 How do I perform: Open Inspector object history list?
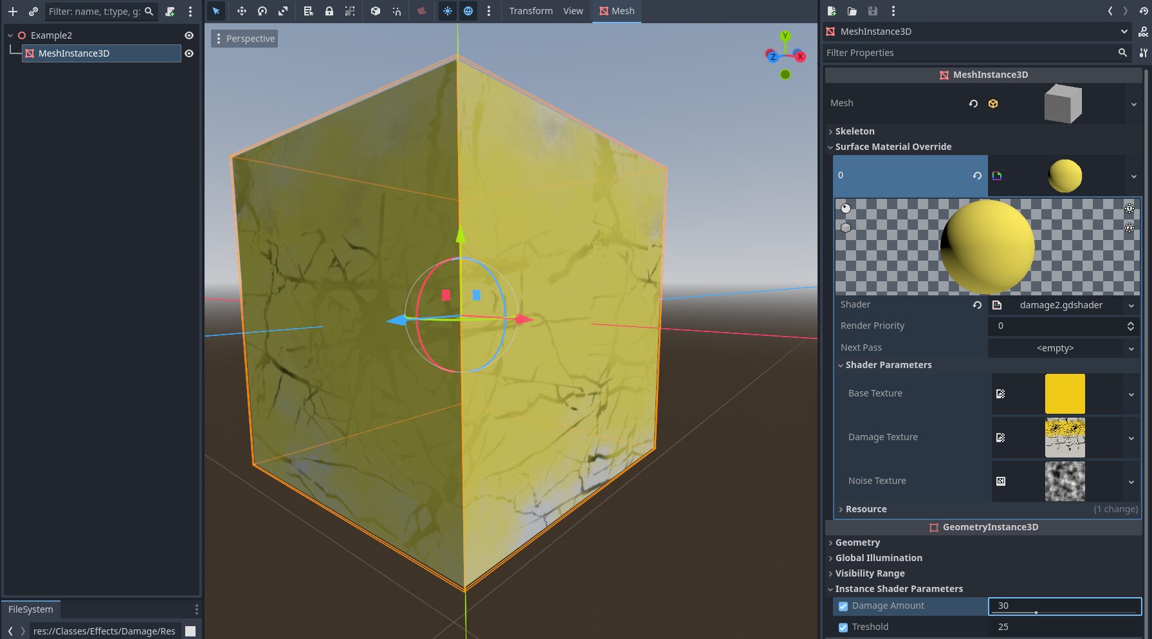pyautogui.click(x=1144, y=11)
